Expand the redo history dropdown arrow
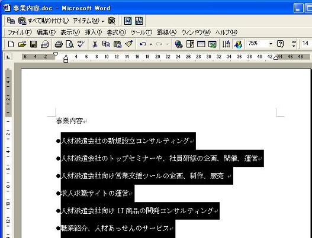Viewport: 312px width, 238px height. click(168, 44)
